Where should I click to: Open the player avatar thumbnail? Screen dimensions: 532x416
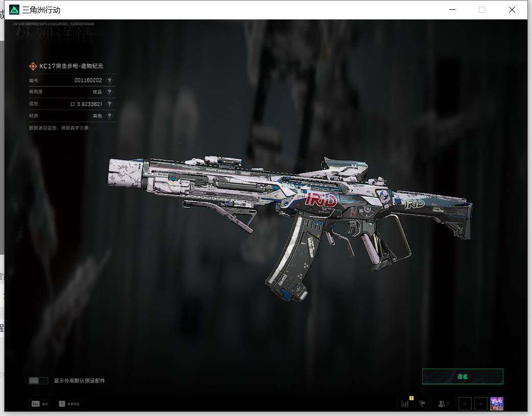click(x=497, y=404)
